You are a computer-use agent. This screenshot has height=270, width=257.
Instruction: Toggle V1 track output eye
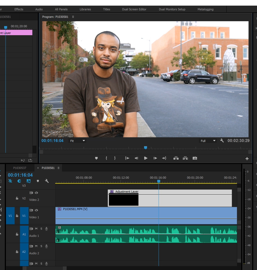tap(36, 210)
